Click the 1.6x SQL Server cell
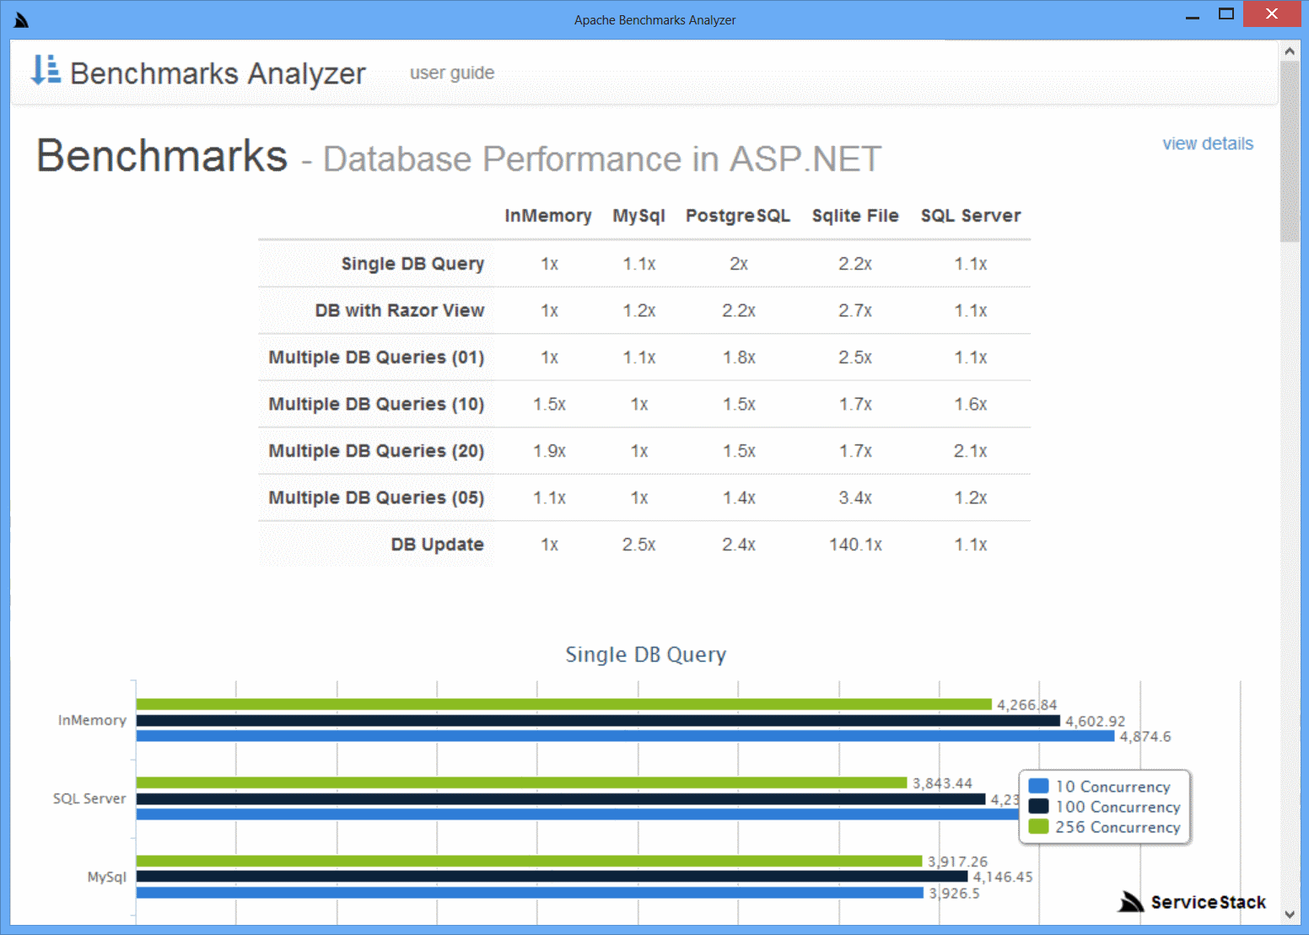1309x935 pixels. tap(971, 404)
